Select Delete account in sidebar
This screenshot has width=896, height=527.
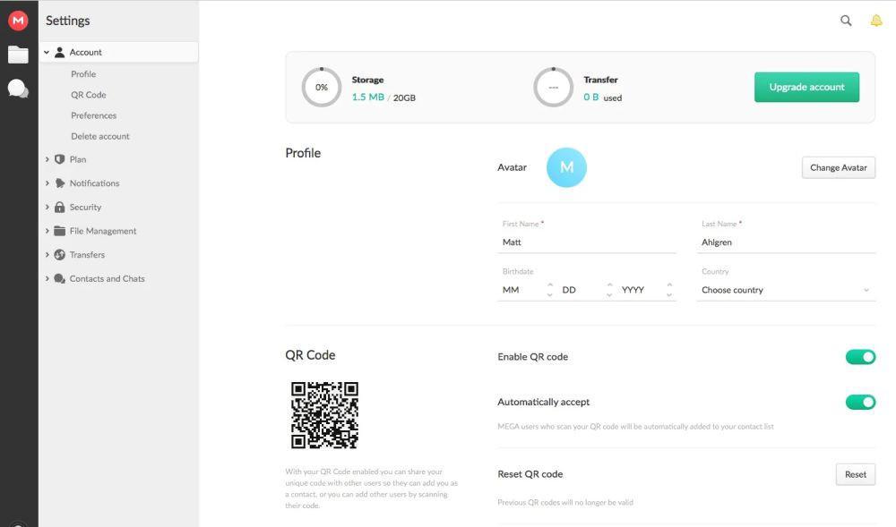point(100,136)
